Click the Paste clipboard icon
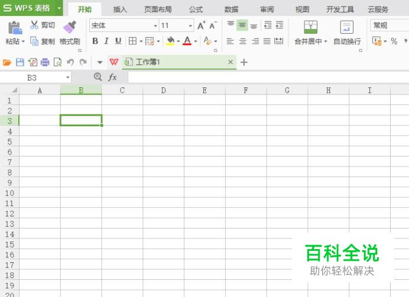This screenshot has width=409, height=297. (15, 28)
